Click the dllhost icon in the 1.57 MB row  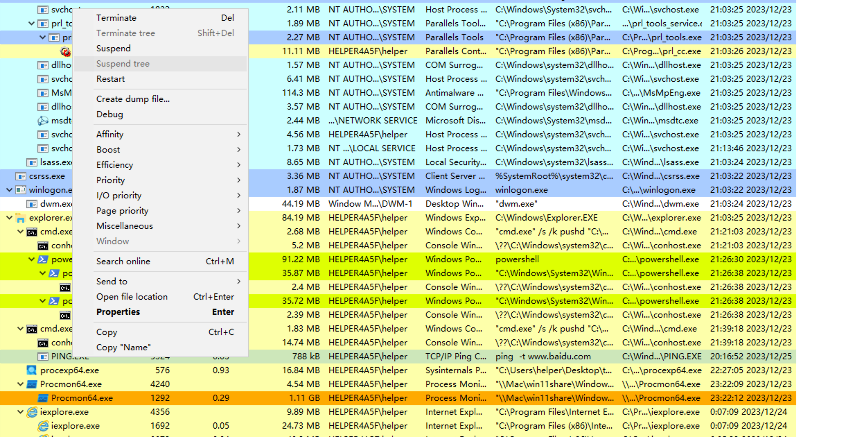click(x=43, y=65)
